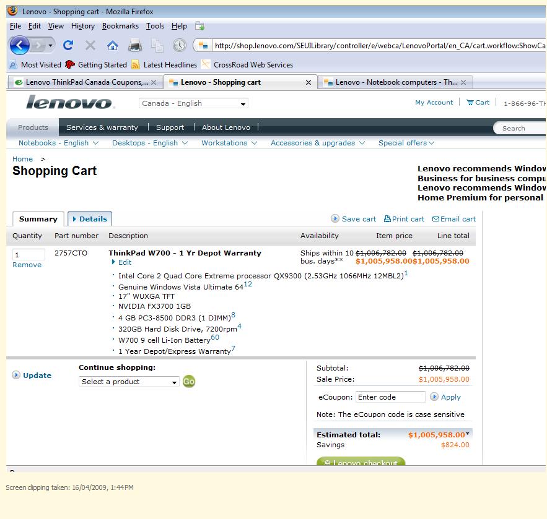Open the back/forward history dropdown arrow
This screenshot has width=547, height=519.
(50, 46)
